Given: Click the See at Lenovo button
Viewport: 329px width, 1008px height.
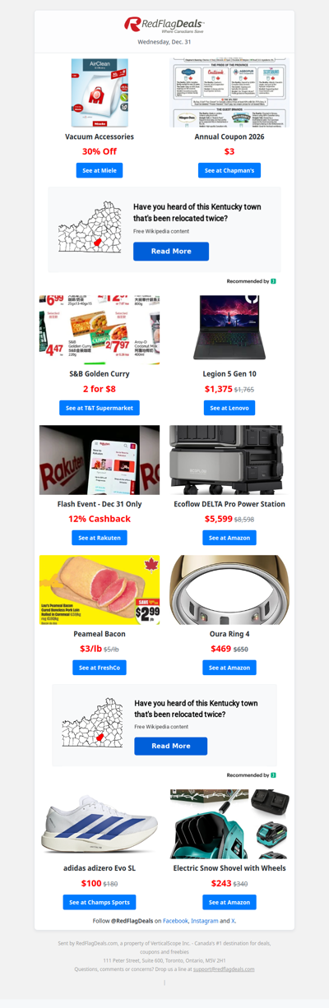Looking at the screenshot, I should tap(229, 408).
